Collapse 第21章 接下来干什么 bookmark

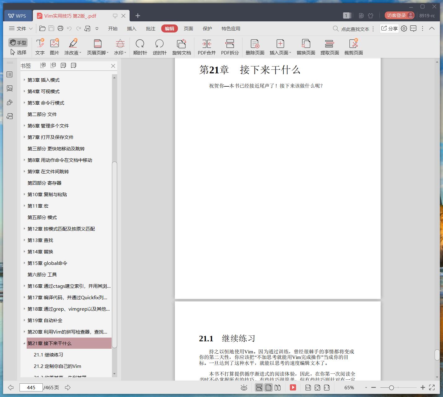click(x=24, y=343)
